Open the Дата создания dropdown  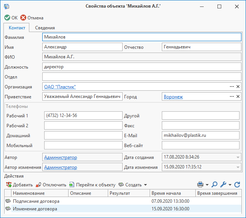238,157
